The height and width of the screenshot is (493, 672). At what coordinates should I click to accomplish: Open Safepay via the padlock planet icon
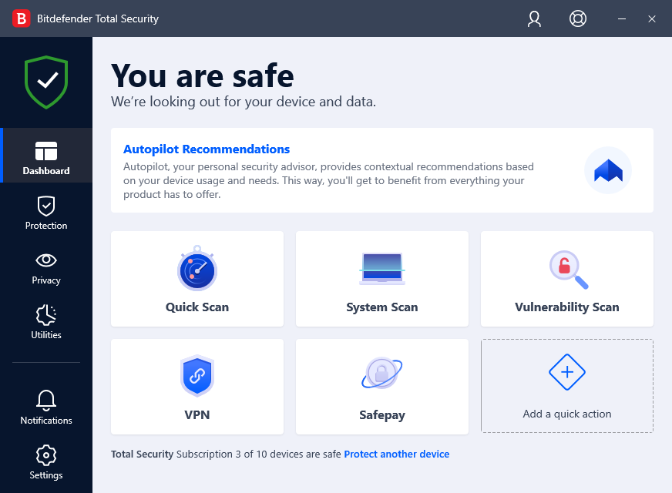(x=382, y=375)
